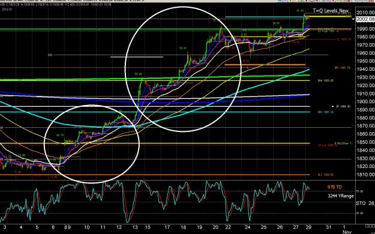Click the date 15 on the time axis
Image resolution: width=375 pixels, height=234 pixels.
click(148, 227)
